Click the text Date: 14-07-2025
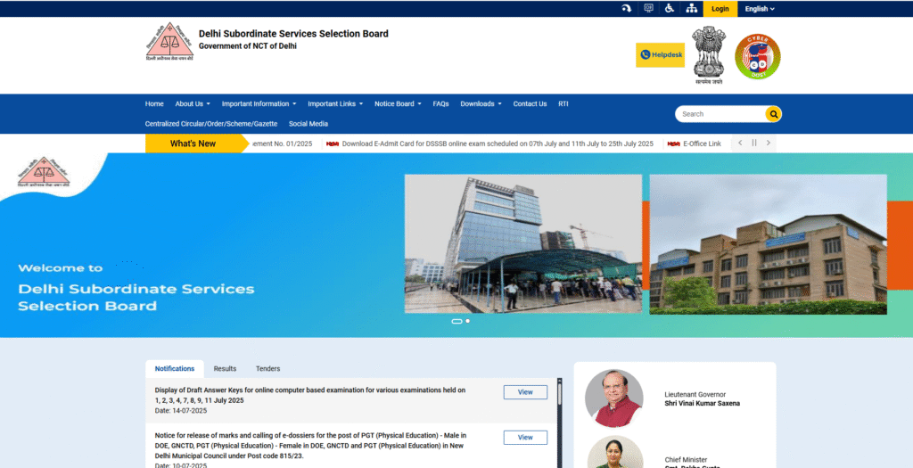This screenshot has width=913, height=468. [x=180, y=410]
